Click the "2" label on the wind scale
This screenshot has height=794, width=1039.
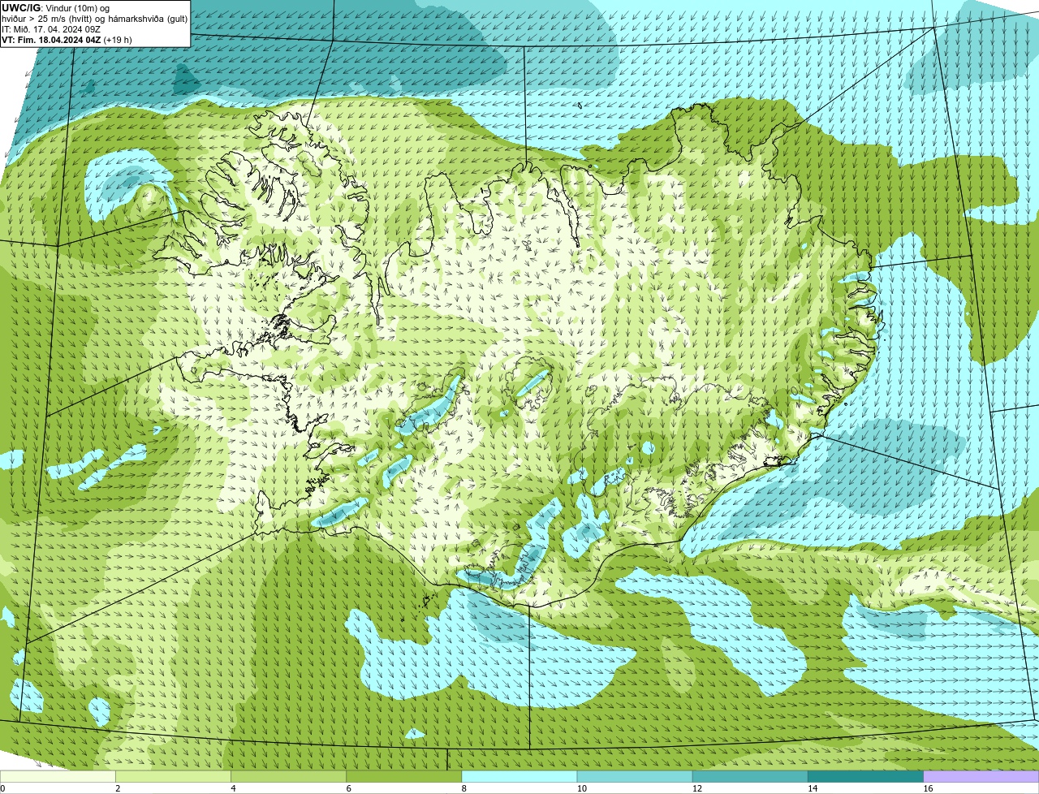[x=118, y=788]
